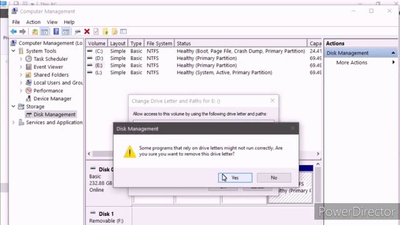Open the Action menu
400x225 pixels.
tap(33, 22)
